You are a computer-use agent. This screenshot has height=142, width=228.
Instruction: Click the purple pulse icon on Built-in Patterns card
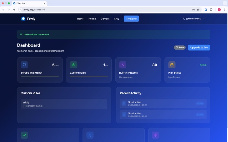(x=123, y=65)
